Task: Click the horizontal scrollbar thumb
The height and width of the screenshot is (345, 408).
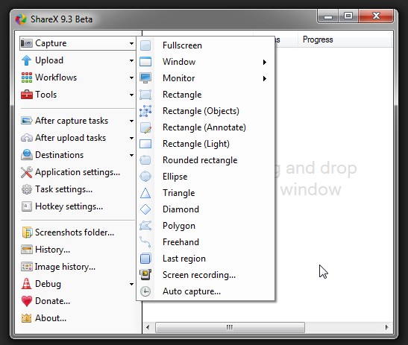Action: [230, 327]
